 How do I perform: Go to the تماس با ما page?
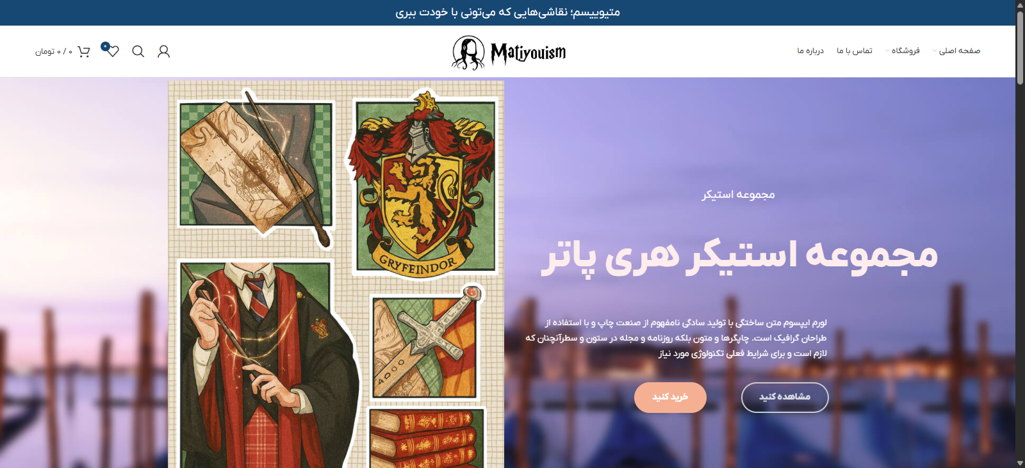[855, 51]
